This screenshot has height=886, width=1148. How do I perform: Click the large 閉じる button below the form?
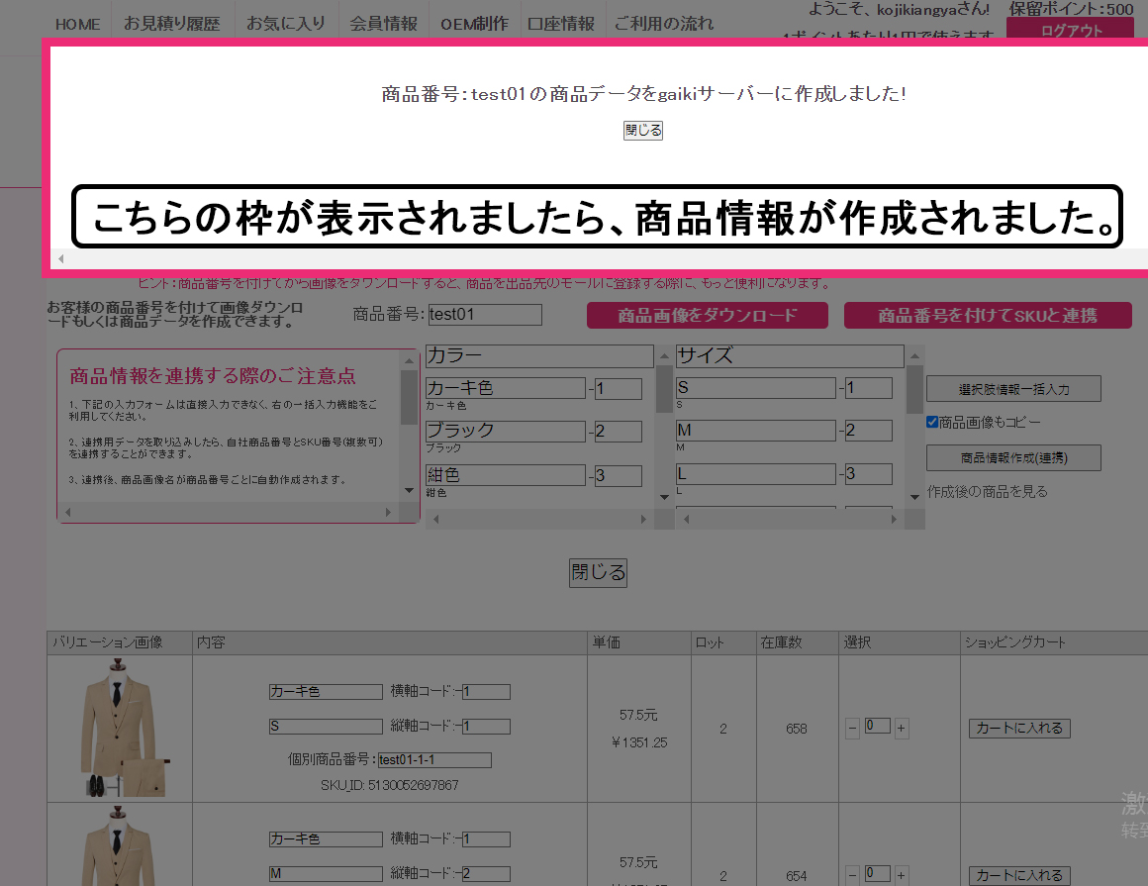click(598, 572)
